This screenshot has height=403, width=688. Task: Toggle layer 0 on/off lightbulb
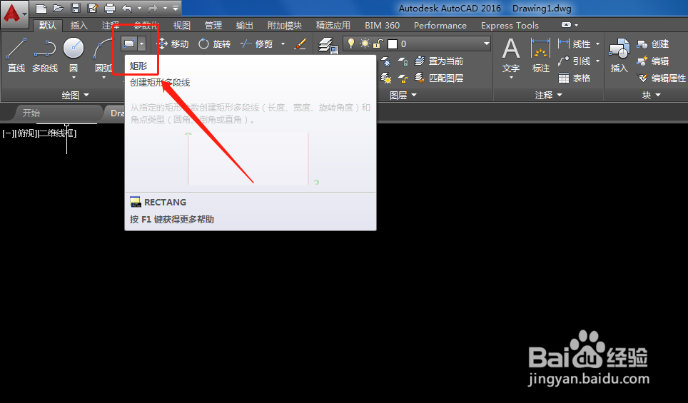[351, 44]
